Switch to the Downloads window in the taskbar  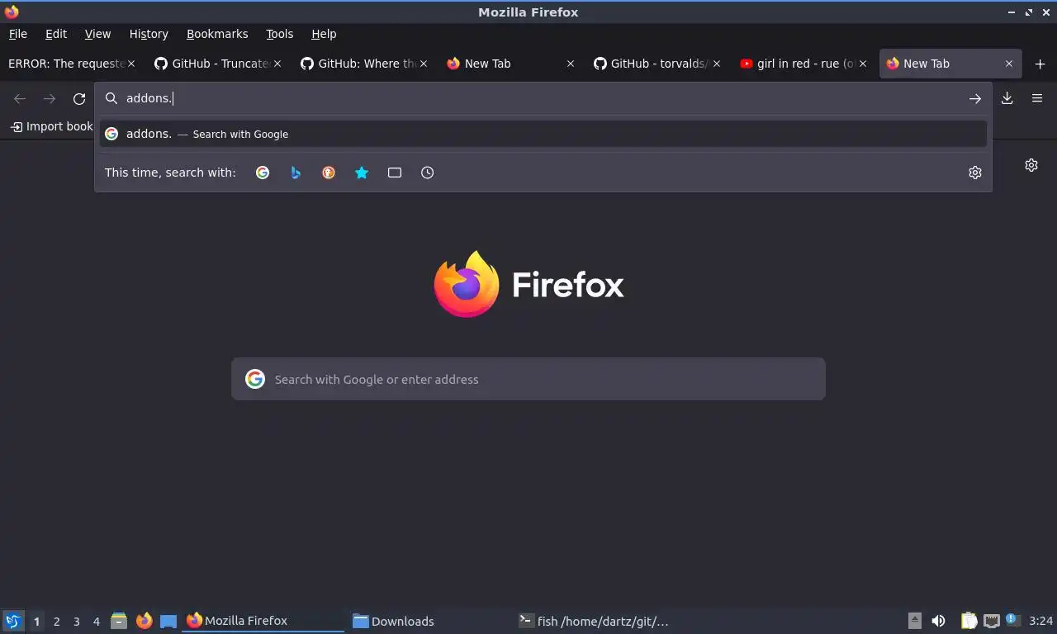tap(428, 621)
